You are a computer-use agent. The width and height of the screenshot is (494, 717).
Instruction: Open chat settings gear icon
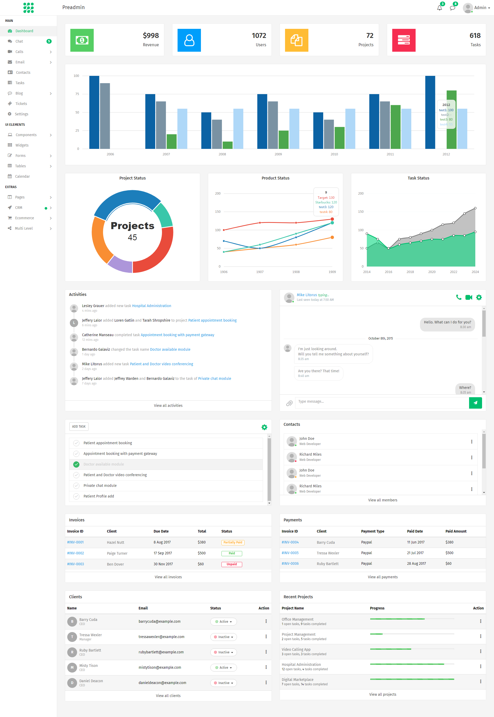[479, 297]
